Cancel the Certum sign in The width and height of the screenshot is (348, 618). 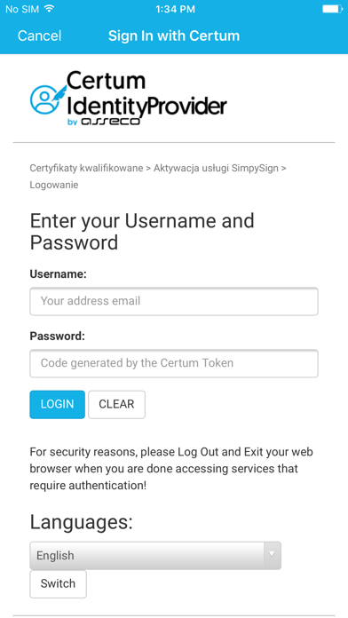pos(39,36)
